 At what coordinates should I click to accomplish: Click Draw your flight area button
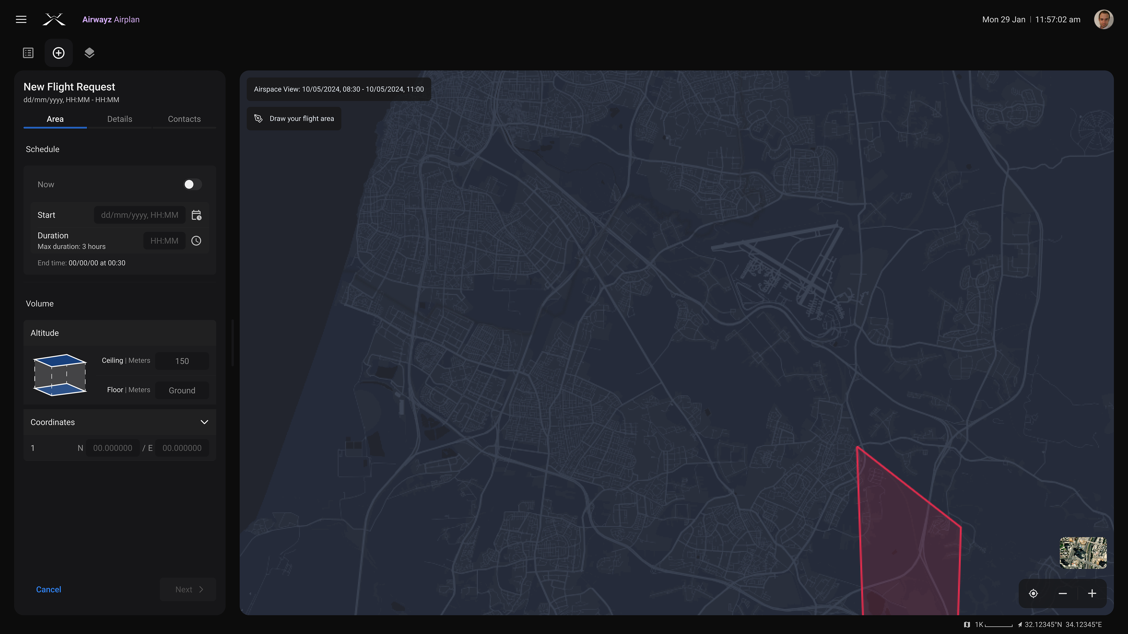tap(294, 119)
